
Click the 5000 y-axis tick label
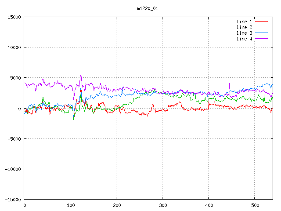[15, 78]
